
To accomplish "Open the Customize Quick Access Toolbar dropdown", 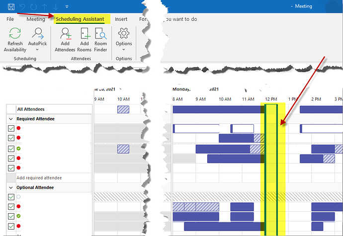I will coord(67,6).
